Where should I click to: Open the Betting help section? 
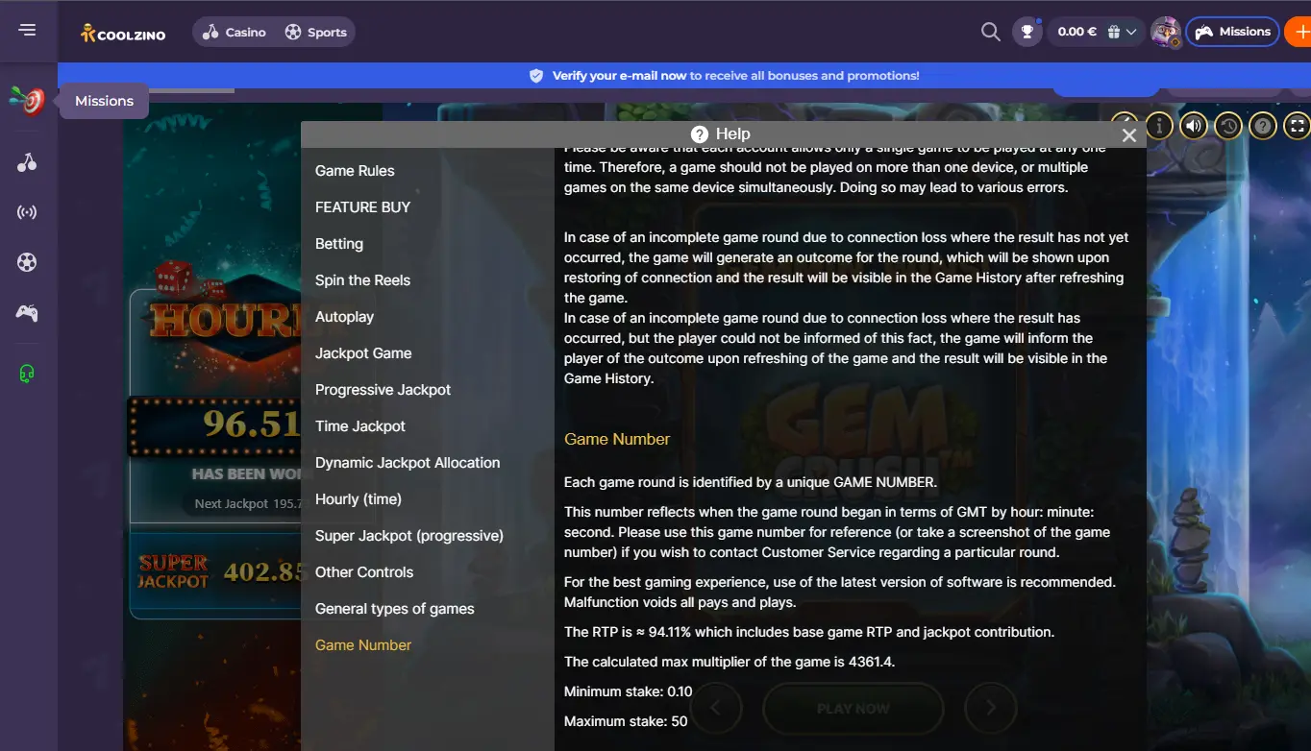click(339, 244)
